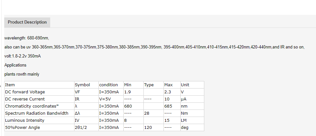316x136 pixels.
Task: Click the Spectrum Radiation Bandwidth cell
Action: click(39, 113)
